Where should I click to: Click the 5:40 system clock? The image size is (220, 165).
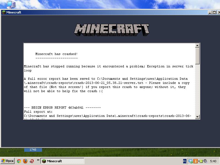[x=213, y=161]
